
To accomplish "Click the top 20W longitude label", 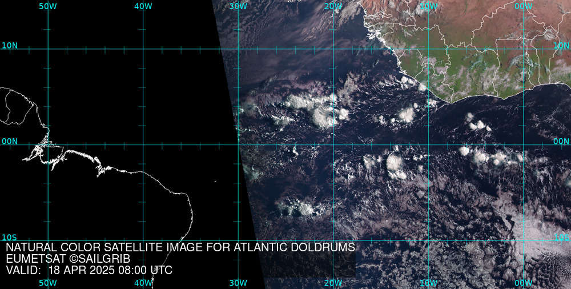I will (333, 6).
